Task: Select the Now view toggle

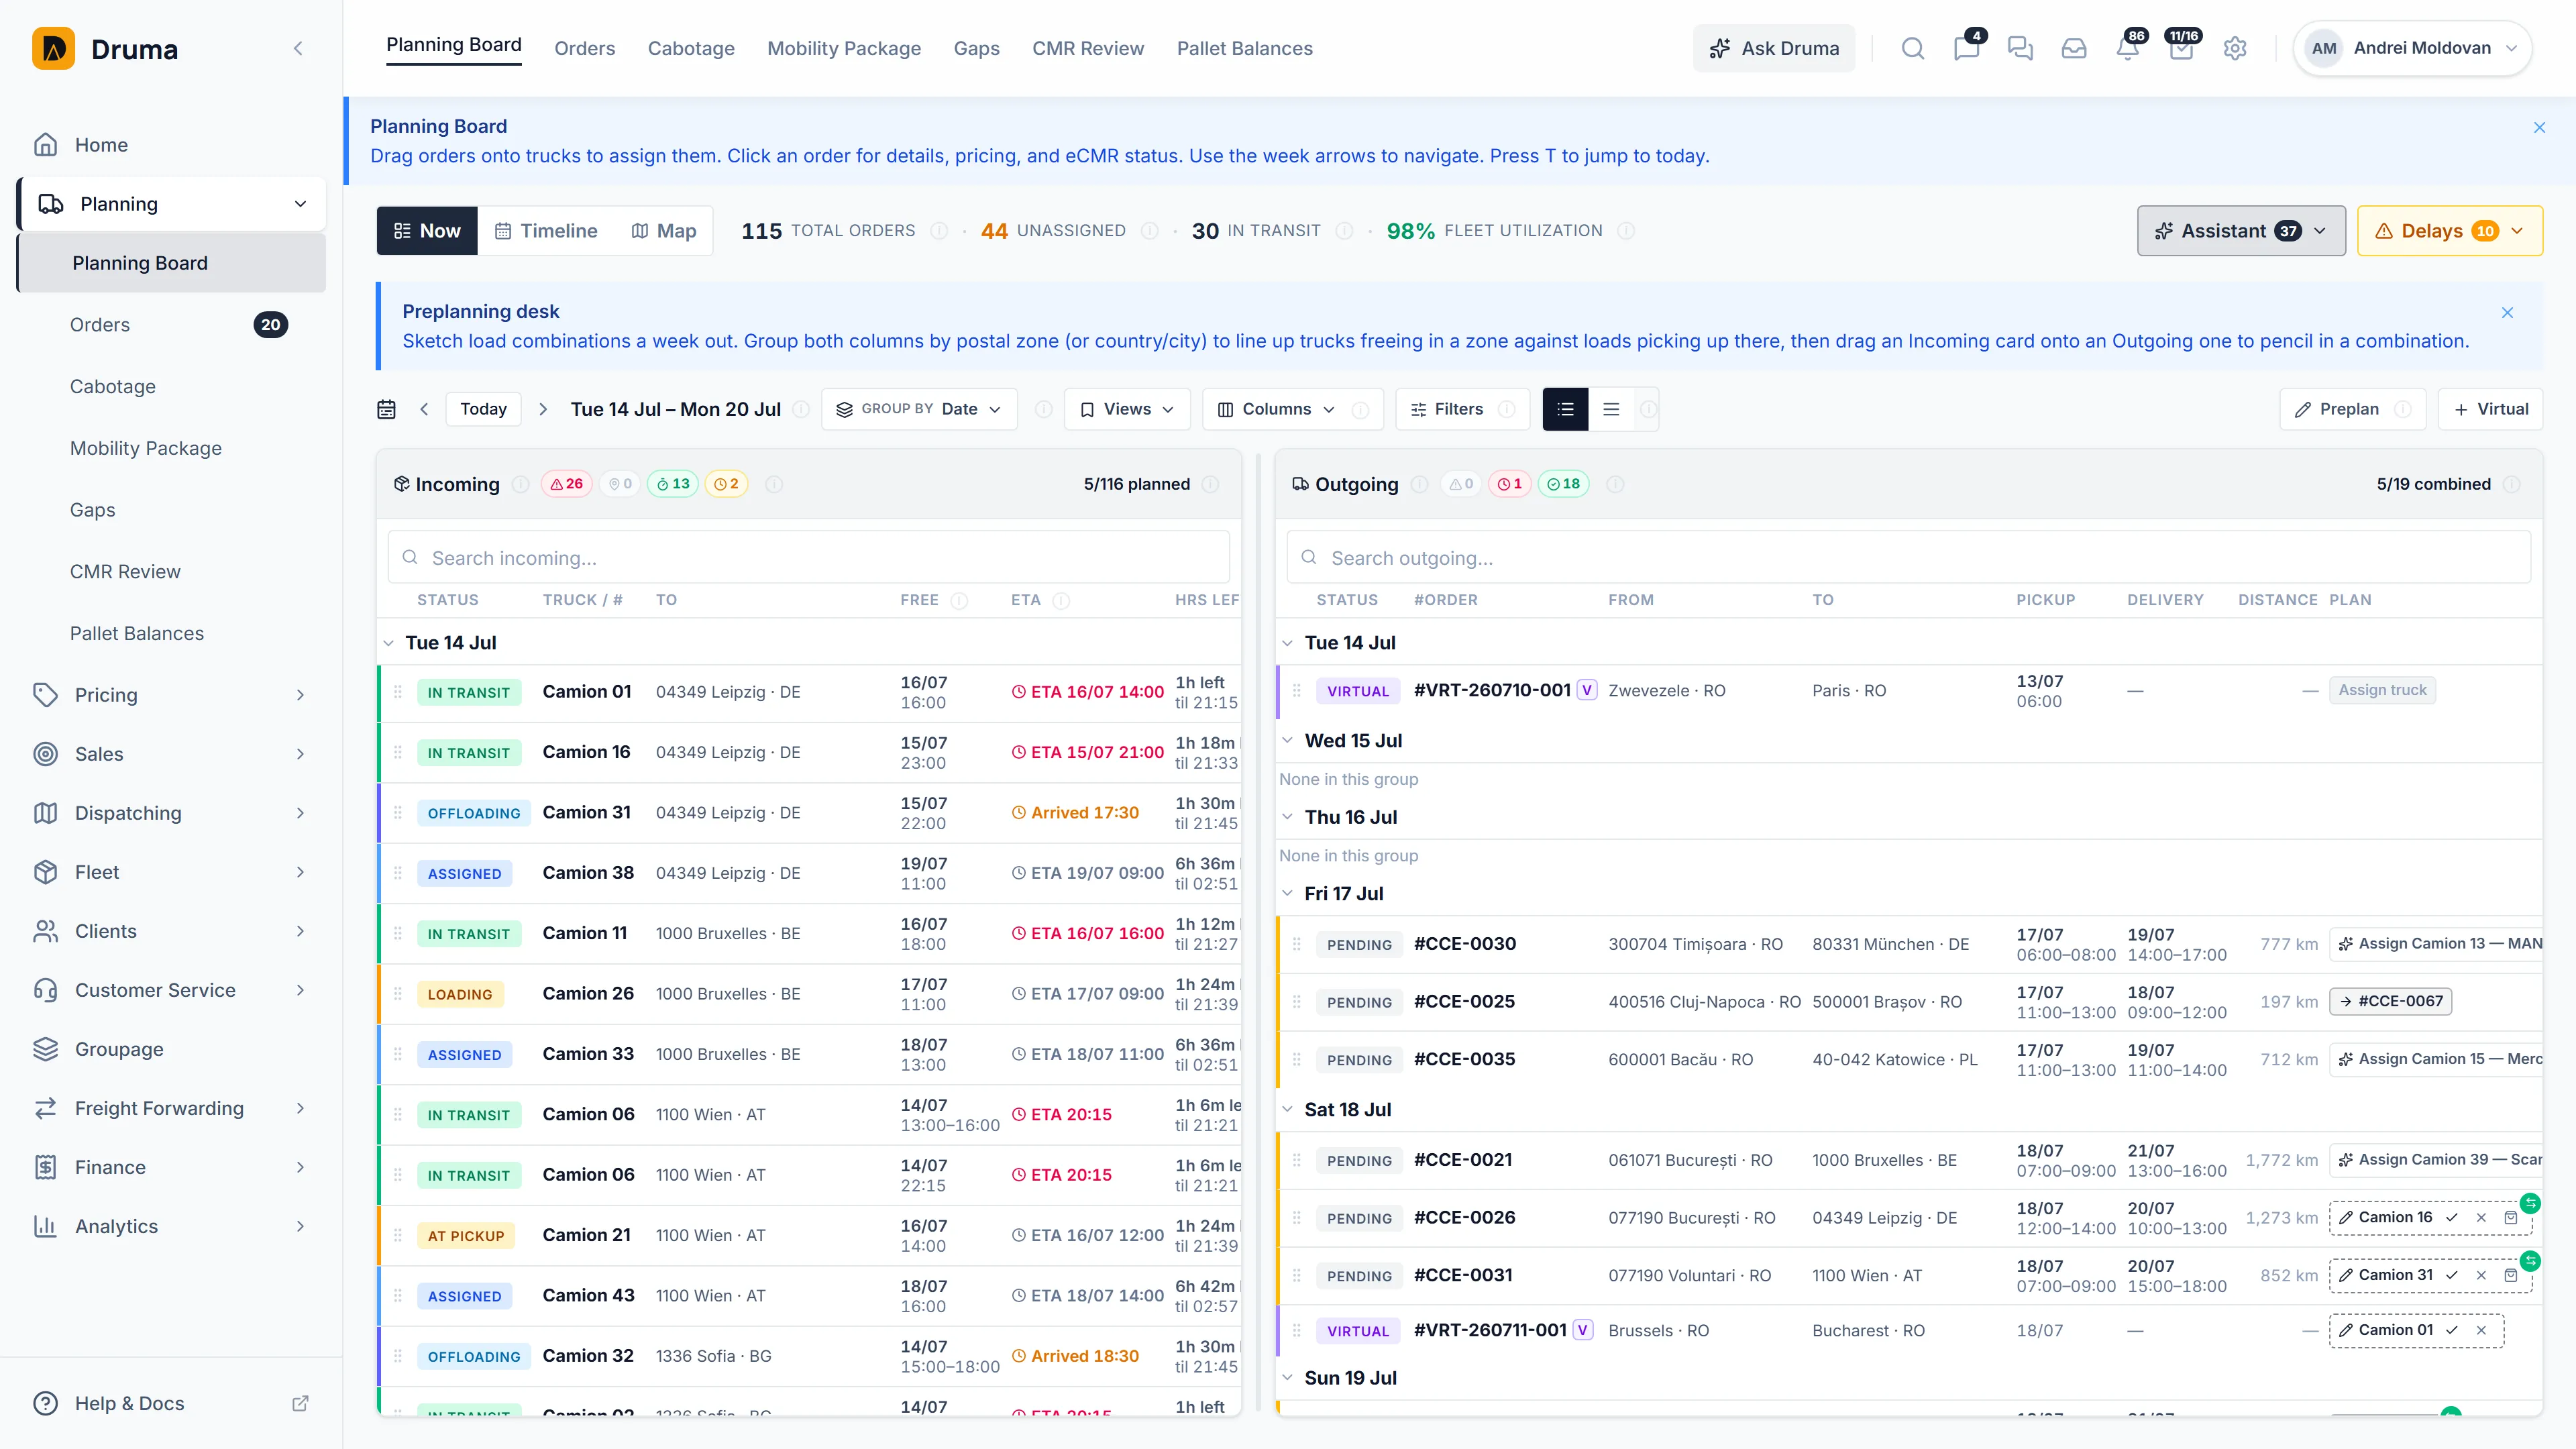Action: click(427, 231)
